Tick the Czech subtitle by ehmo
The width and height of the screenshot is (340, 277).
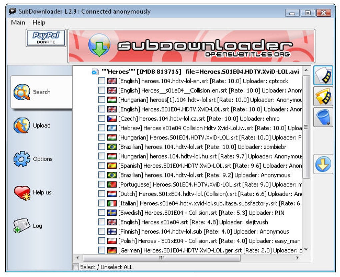click(x=101, y=119)
